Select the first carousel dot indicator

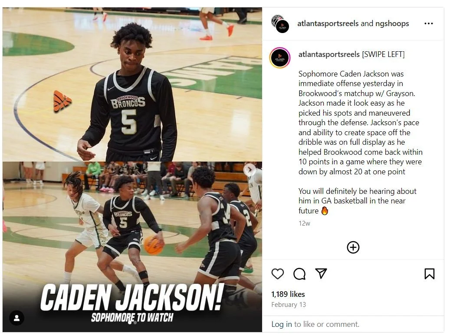(129, 322)
